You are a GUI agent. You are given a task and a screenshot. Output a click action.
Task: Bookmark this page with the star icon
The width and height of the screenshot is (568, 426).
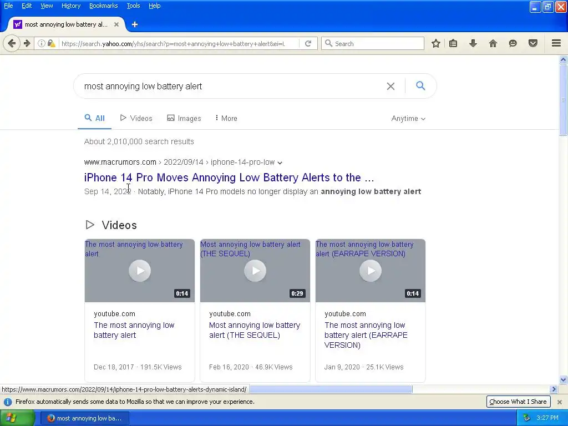pyautogui.click(x=436, y=44)
